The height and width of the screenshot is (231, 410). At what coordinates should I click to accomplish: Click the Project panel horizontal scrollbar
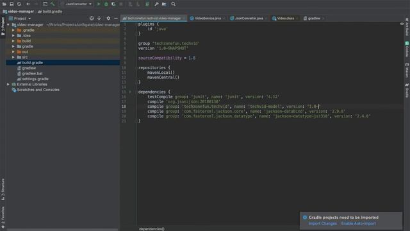[62, 230]
